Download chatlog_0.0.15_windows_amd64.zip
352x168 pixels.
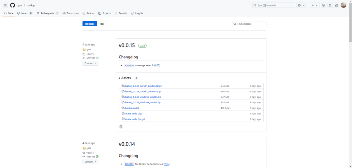(142, 97)
